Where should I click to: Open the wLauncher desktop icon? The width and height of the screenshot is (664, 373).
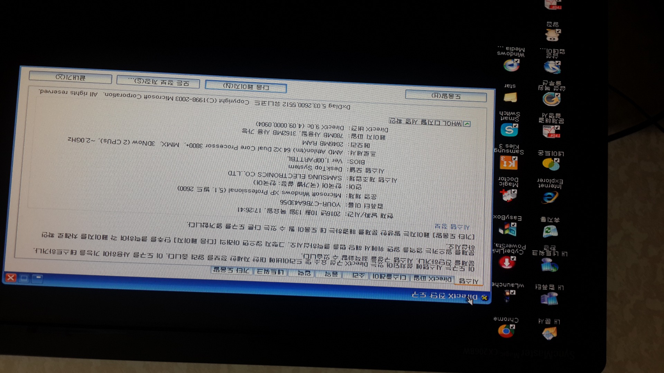(507, 296)
